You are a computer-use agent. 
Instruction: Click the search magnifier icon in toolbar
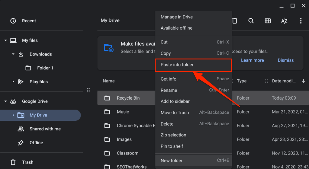(x=251, y=21)
